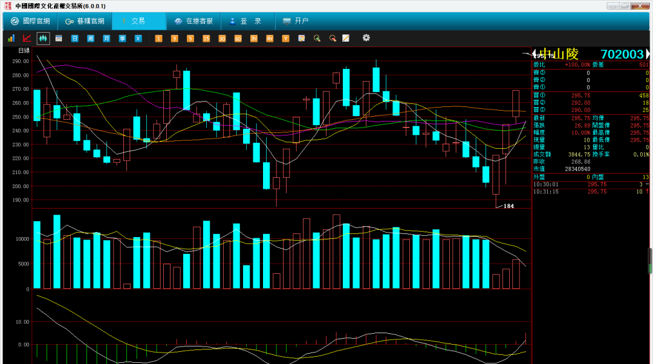Screen dimensions: 653x364
Task: Select the 10:31:15 trade row
Action: [x=591, y=192]
